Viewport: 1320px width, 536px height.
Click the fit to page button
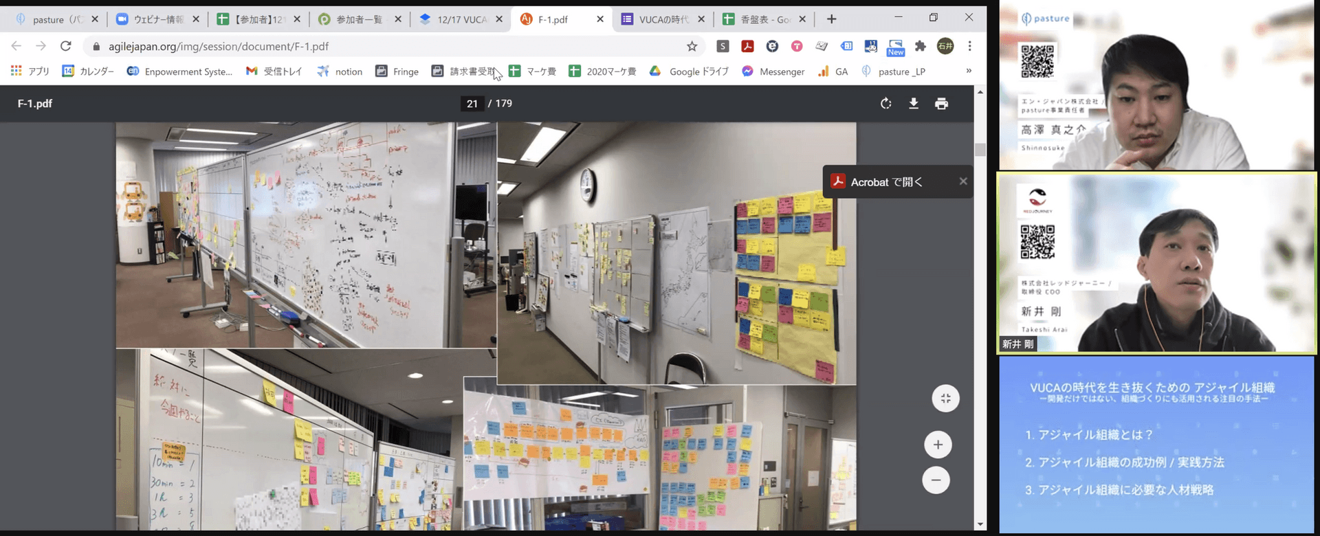click(x=945, y=399)
